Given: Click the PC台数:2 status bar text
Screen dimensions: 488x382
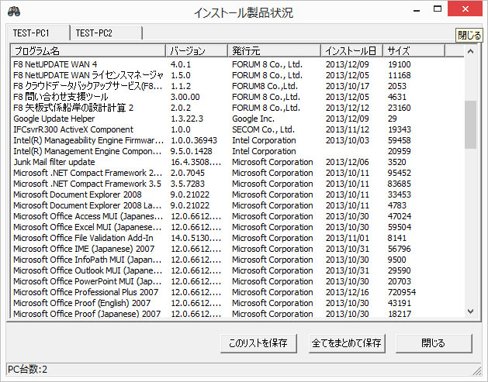Looking at the screenshot, I should [x=27, y=370].
